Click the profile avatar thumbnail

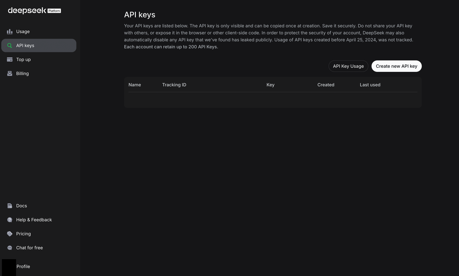pyautogui.click(x=9, y=267)
